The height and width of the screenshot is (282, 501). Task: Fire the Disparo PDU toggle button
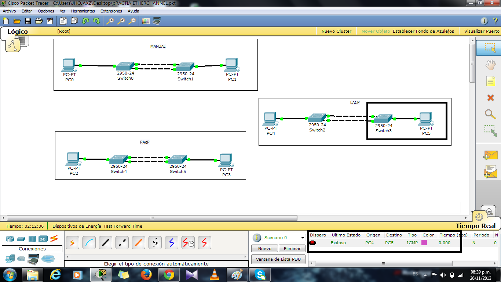point(312,242)
